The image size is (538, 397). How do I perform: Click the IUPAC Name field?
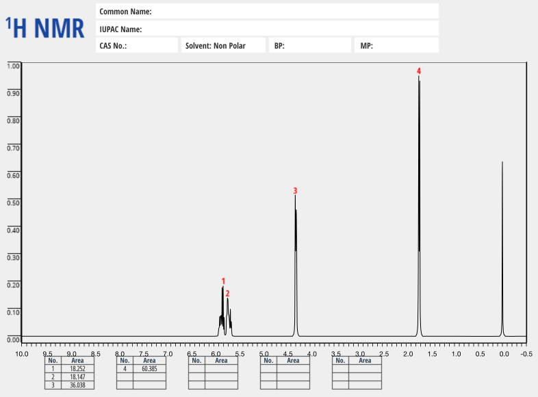267,29
